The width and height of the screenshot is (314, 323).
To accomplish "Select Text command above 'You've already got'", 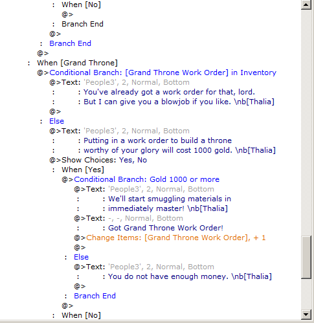I will click(x=119, y=82).
